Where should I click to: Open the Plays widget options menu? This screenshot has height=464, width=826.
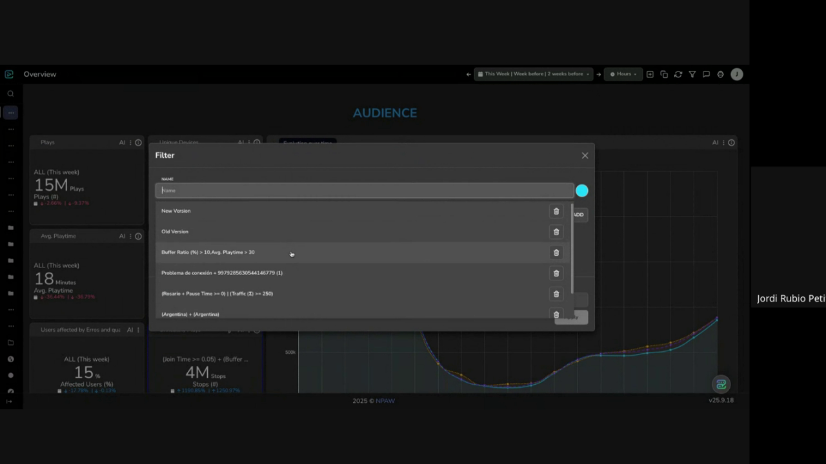130,142
